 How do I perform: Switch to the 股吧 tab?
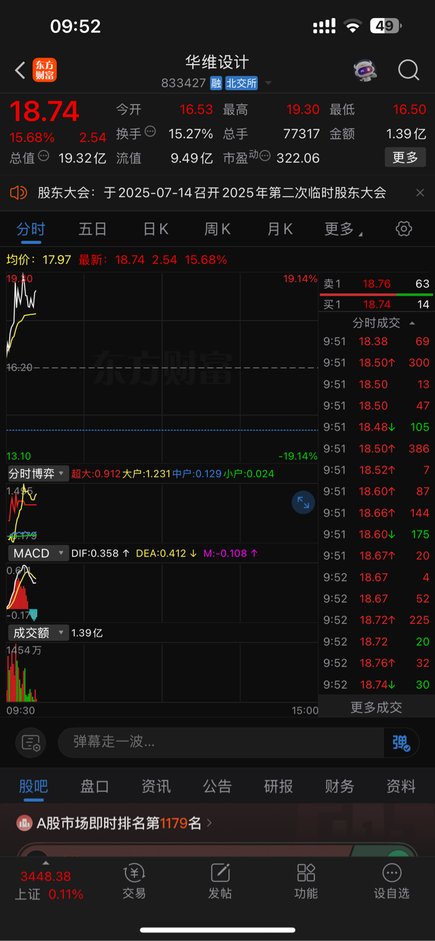click(x=33, y=786)
